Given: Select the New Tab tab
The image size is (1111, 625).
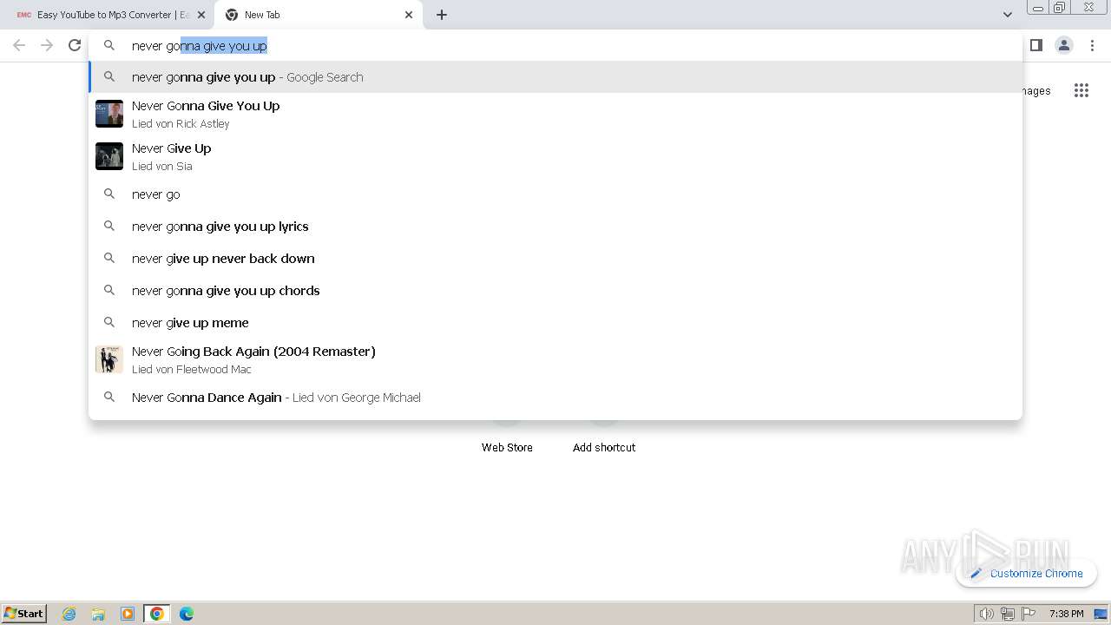Looking at the screenshot, I should tap(319, 15).
